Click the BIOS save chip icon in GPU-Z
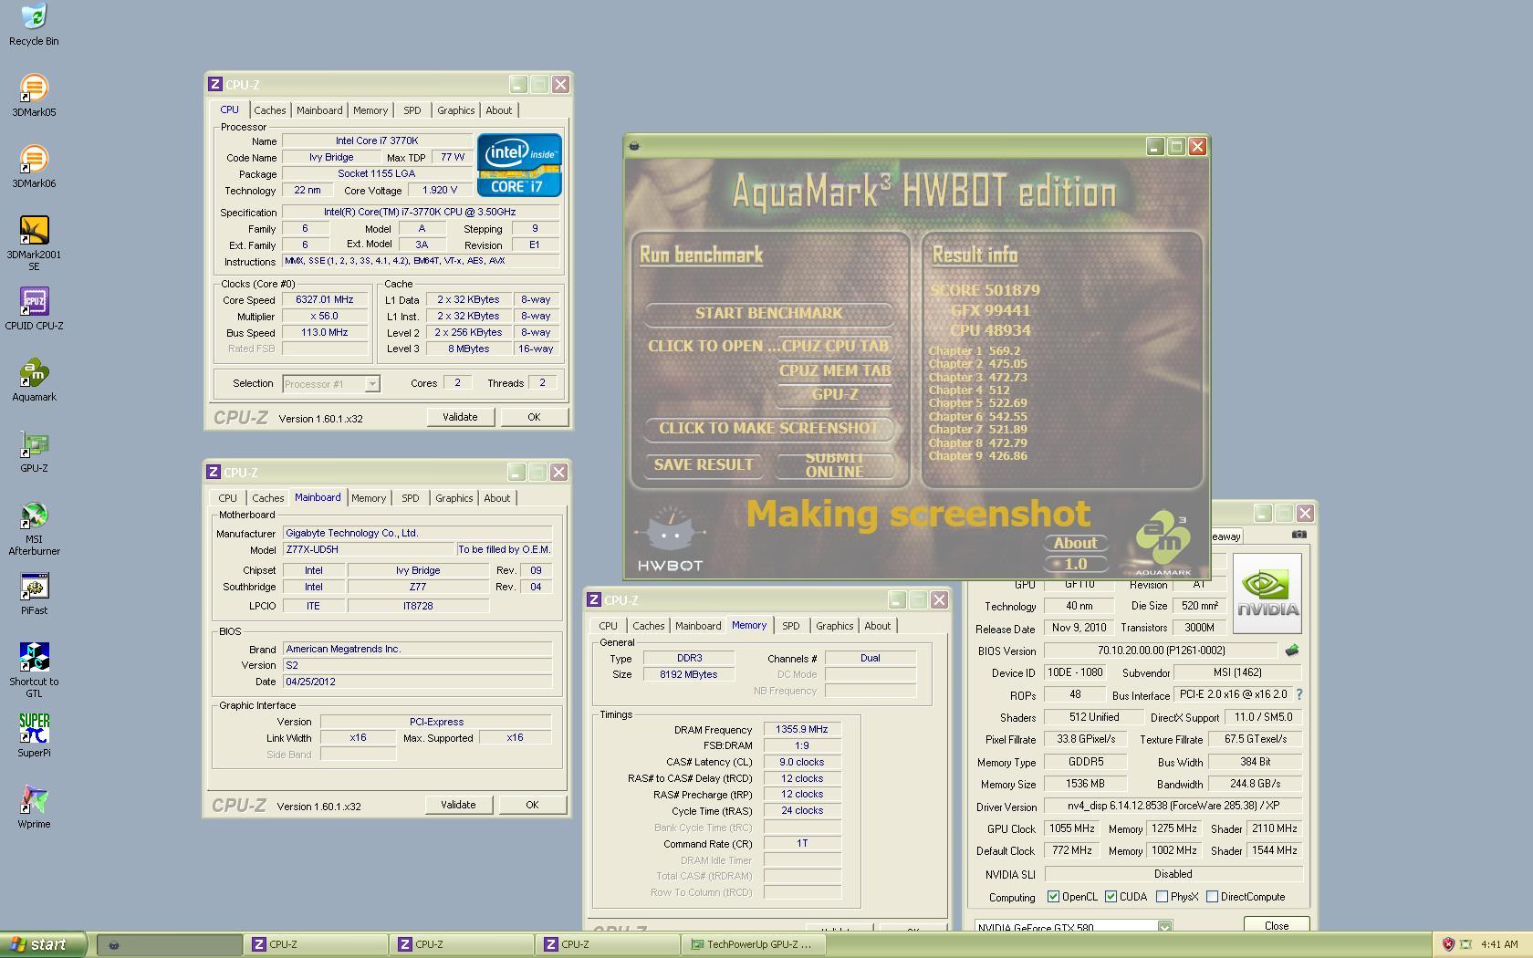Screen dimensions: 1533x958 tap(1291, 651)
